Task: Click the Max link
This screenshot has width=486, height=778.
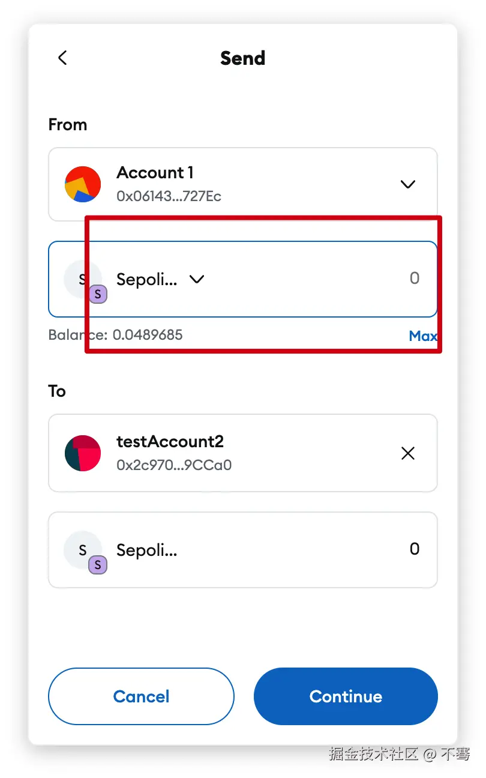Action: tap(423, 336)
